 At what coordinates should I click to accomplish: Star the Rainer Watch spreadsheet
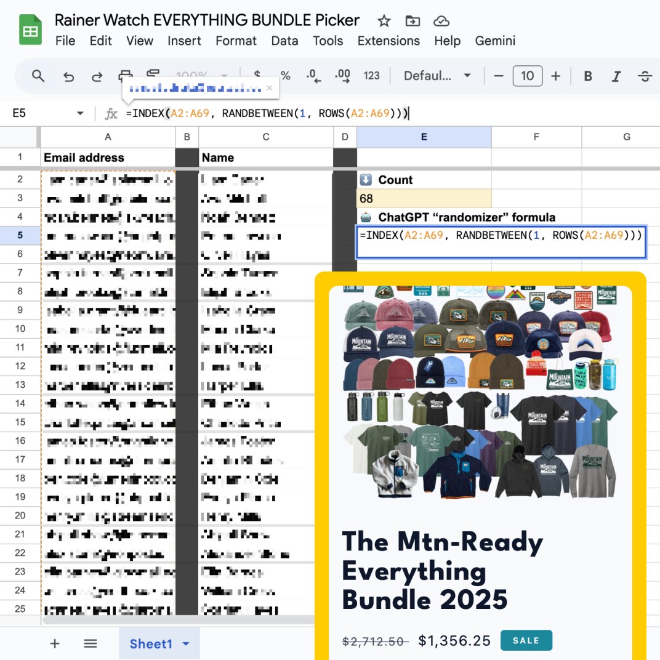pyautogui.click(x=384, y=21)
